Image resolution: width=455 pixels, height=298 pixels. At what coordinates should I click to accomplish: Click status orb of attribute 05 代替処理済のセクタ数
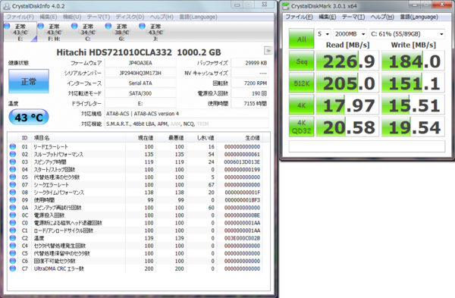coord(12,177)
